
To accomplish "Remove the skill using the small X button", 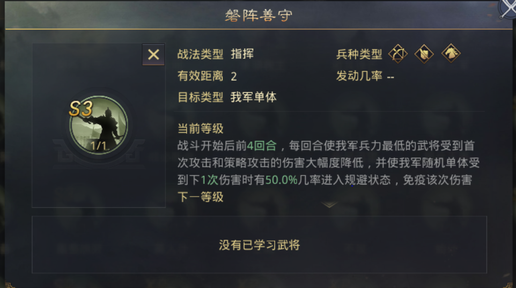I will (x=153, y=55).
